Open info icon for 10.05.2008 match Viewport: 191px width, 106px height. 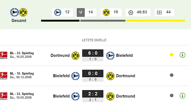click(x=182, y=96)
